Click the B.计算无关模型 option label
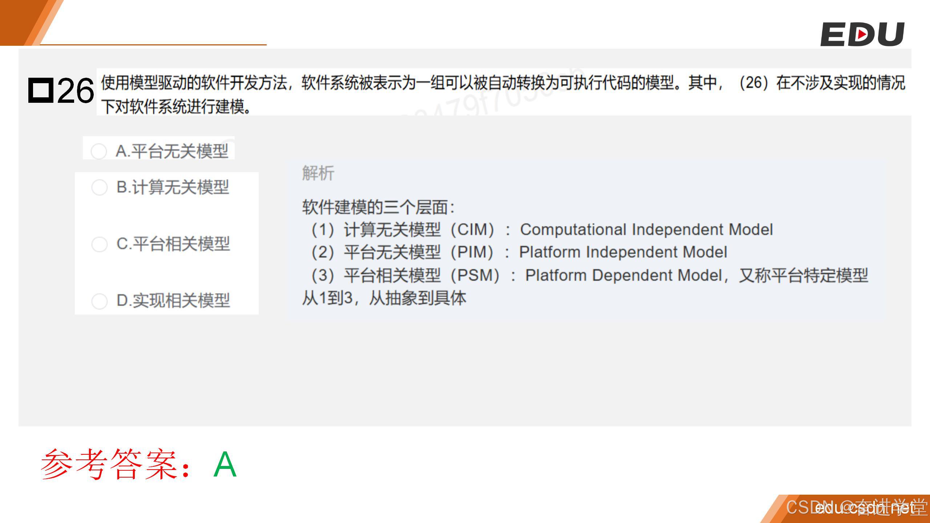The width and height of the screenshot is (930, 523). (173, 187)
